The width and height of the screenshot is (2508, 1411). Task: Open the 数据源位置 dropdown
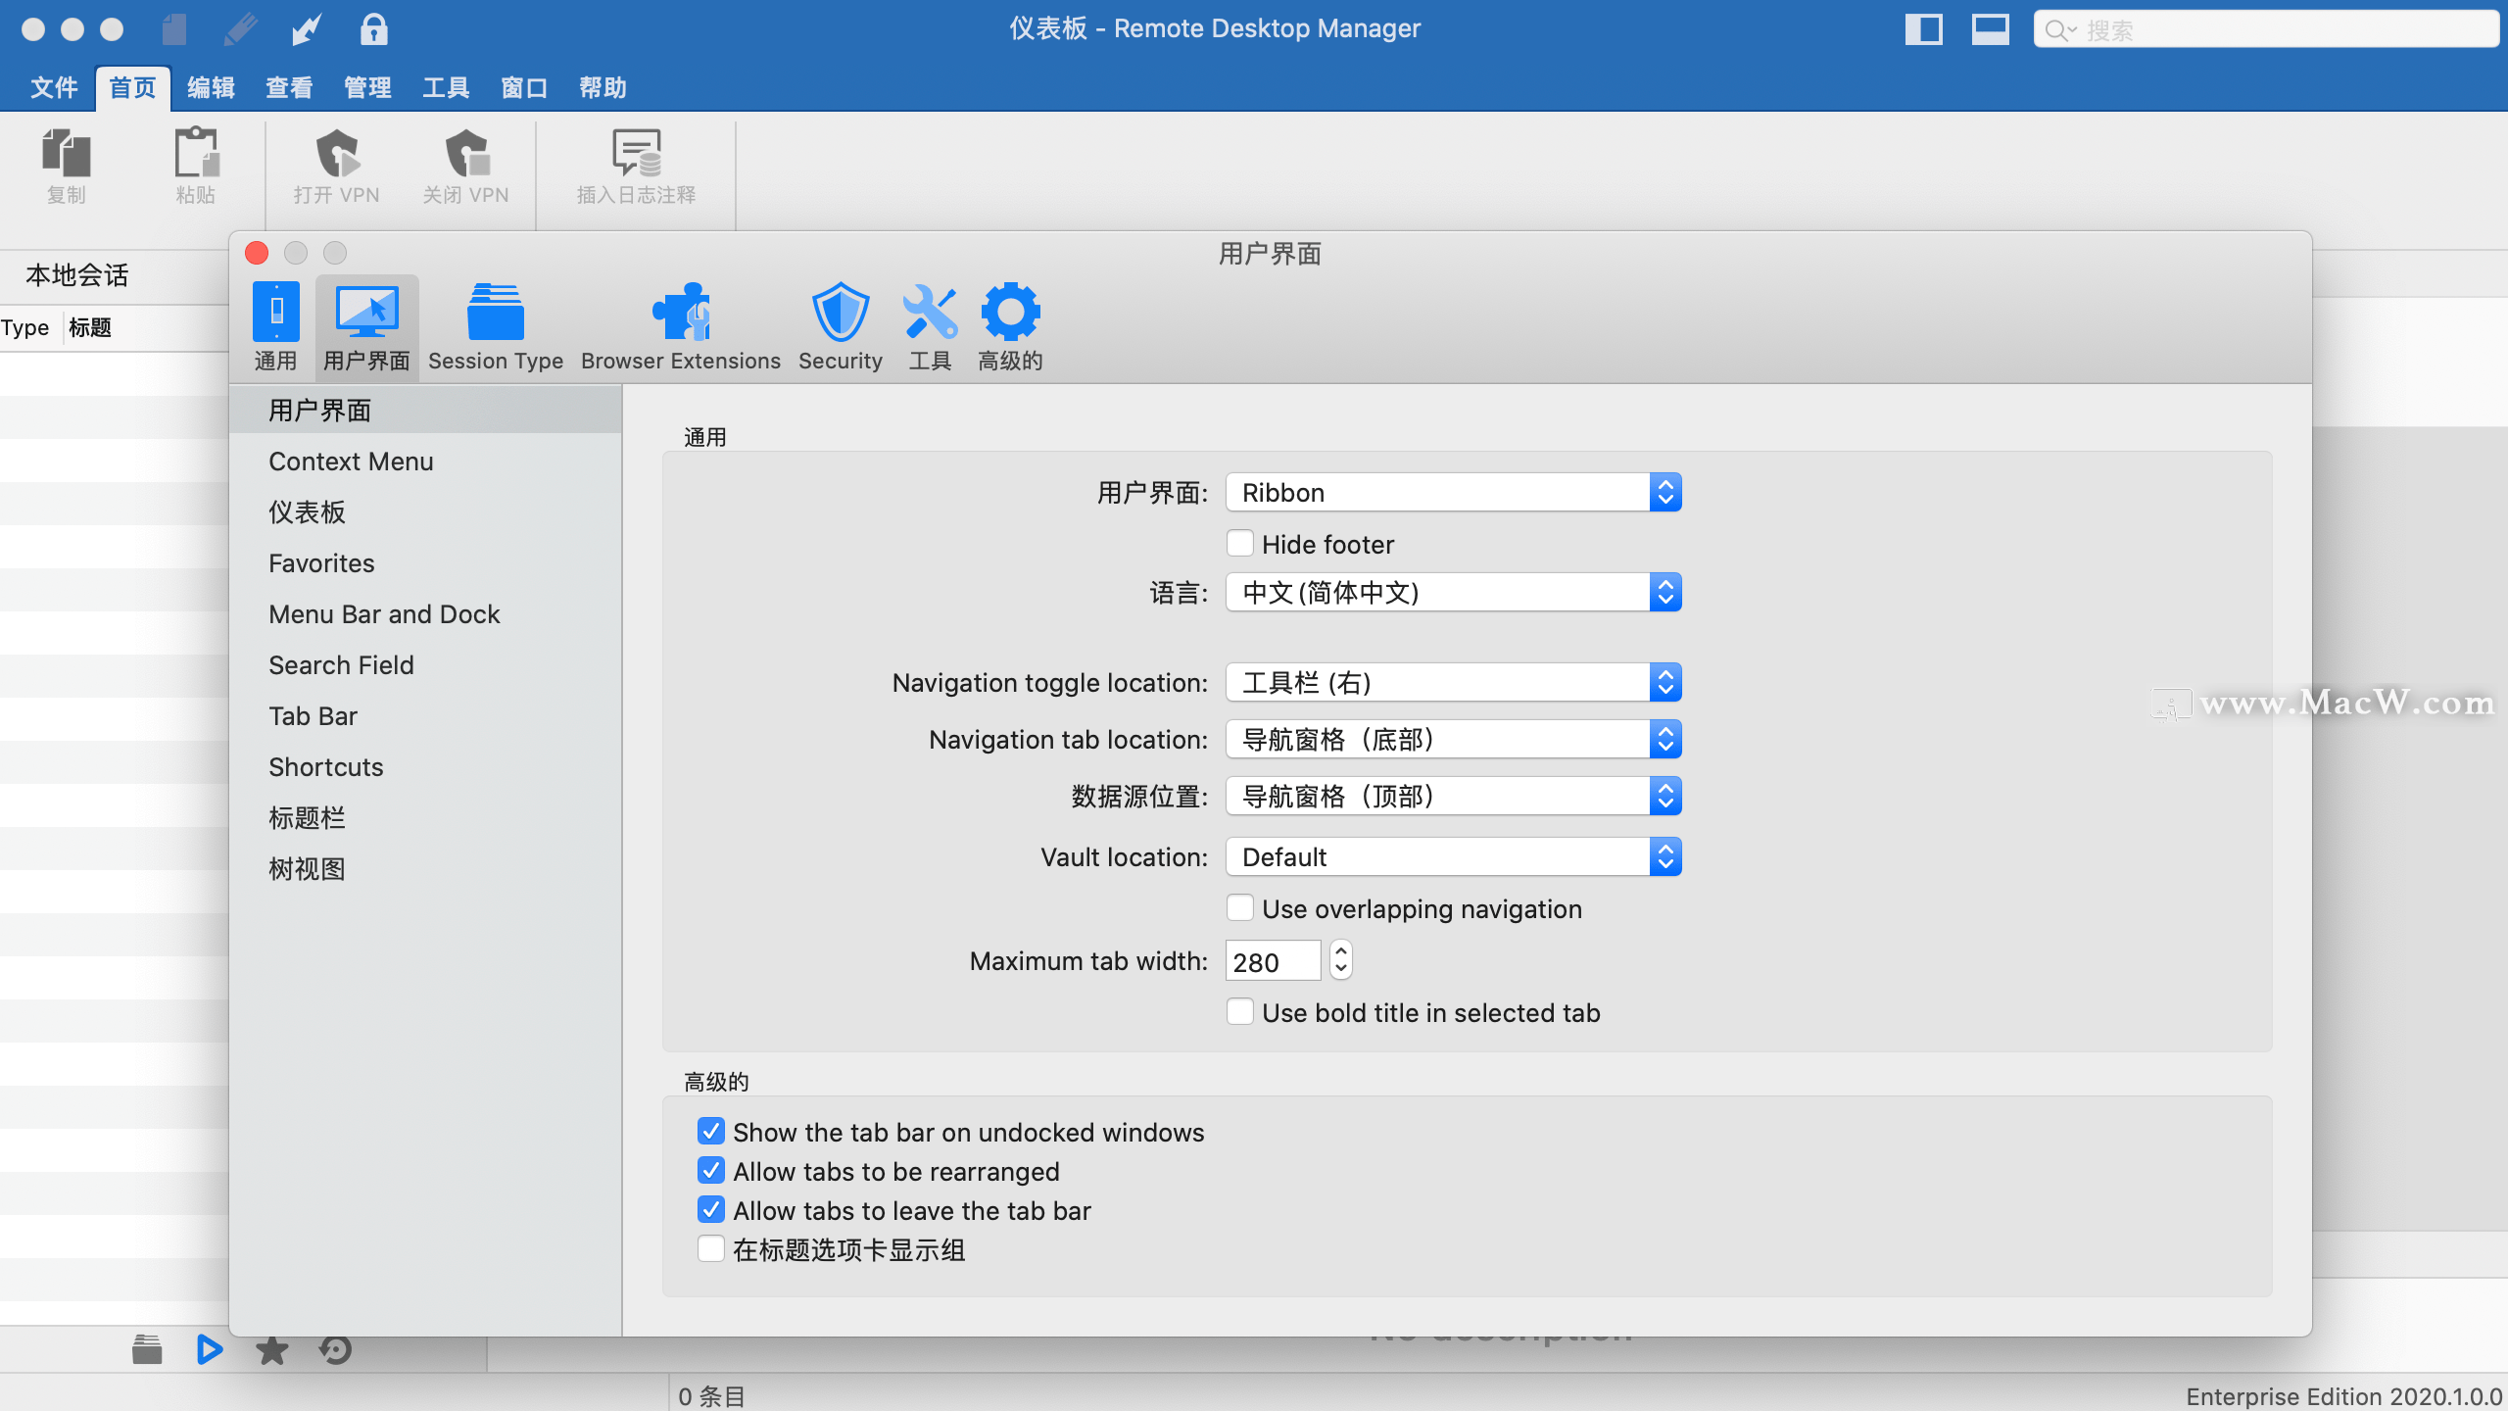1454,796
